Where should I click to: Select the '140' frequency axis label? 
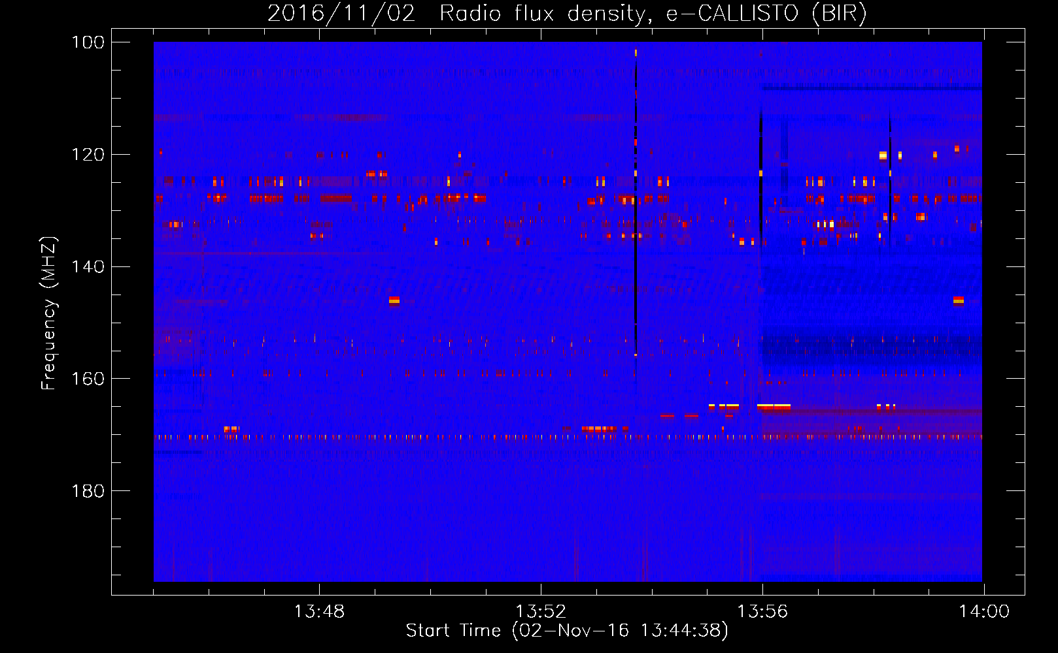[x=88, y=267]
